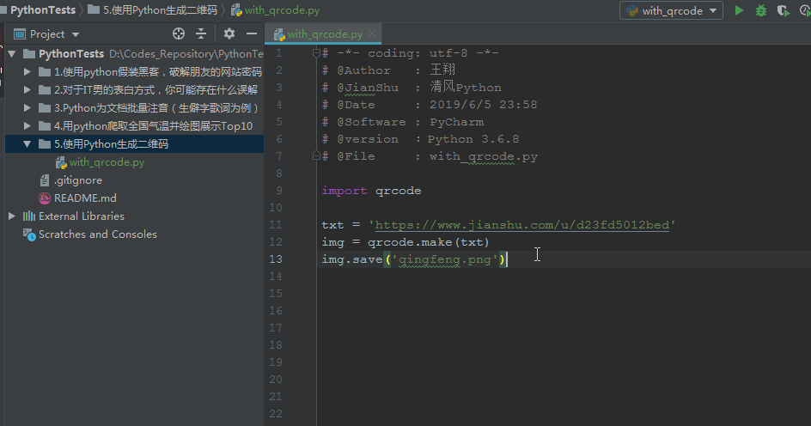
Task: Select folder 5.使用Python生成二维码 row
Action: coord(135,143)
